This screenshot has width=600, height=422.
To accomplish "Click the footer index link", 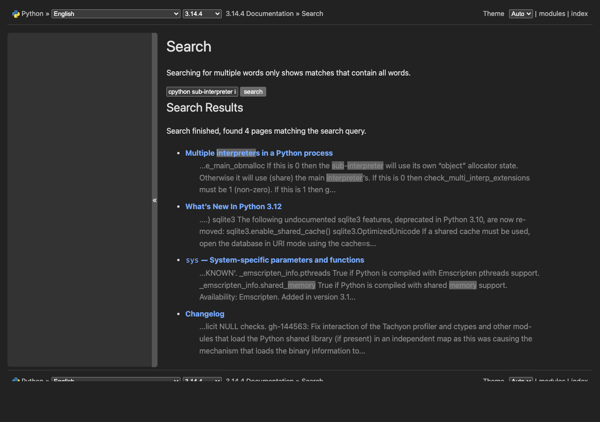I will pos(579,379).
